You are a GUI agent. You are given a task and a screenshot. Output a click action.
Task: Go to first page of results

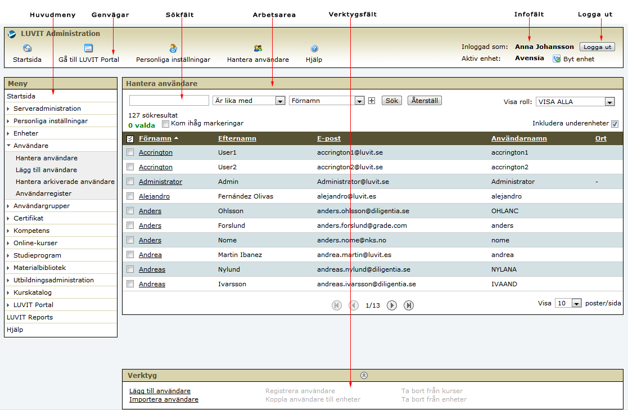pos(337,305)
